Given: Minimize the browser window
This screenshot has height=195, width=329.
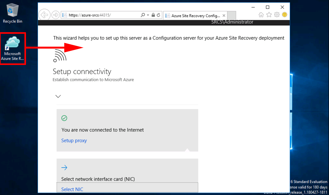Looking at the screenshot, I should click(253, 7).
